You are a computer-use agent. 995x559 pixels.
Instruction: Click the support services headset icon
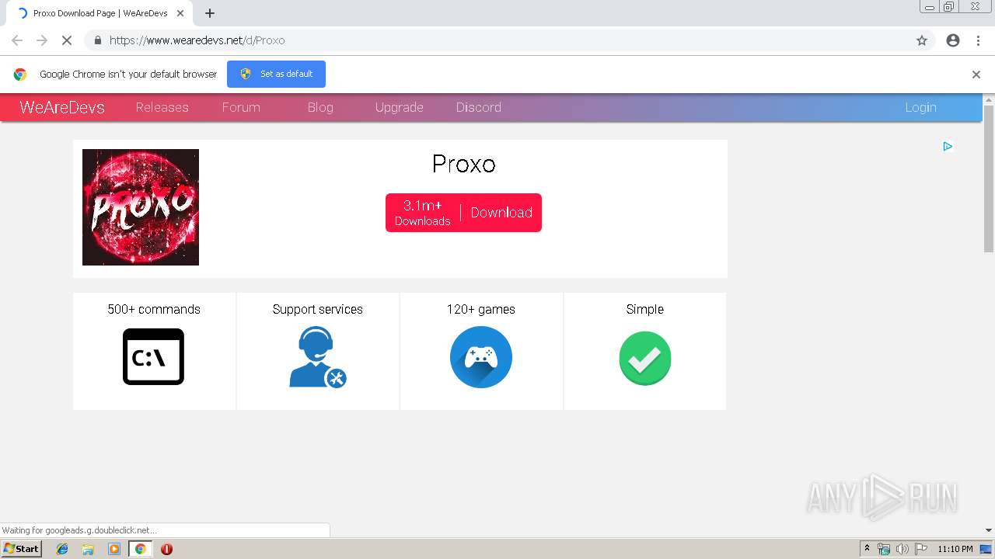click(x=317, y=357)
